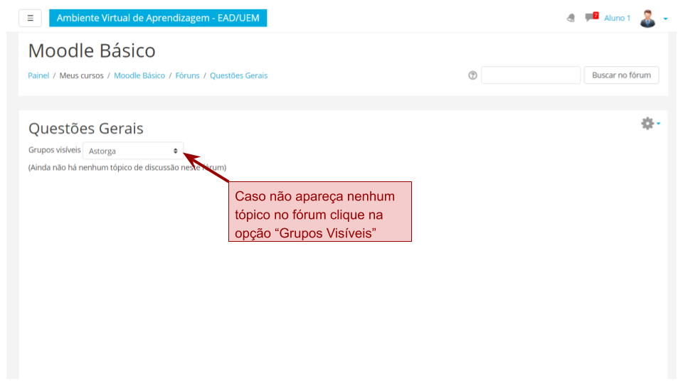Select Meus cursos in the breadcrumb
The height and width of the screenshot is (384, 683).
point(81,75)
